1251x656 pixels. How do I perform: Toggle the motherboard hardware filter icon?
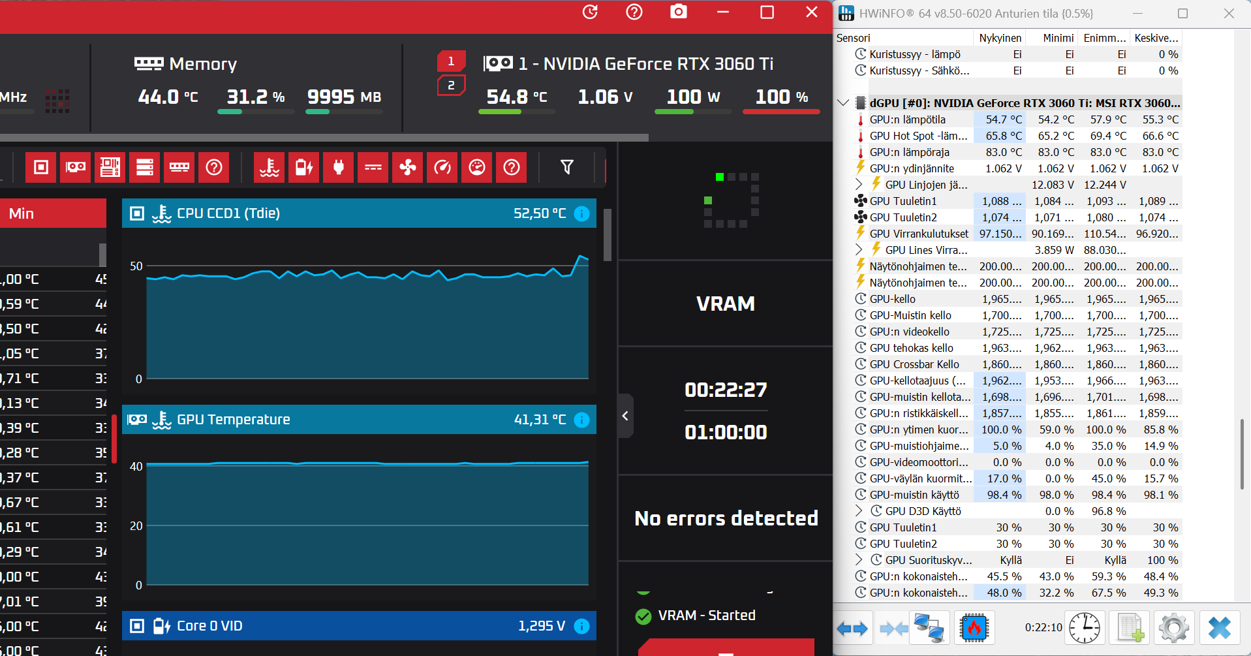[x=110, y=168]
